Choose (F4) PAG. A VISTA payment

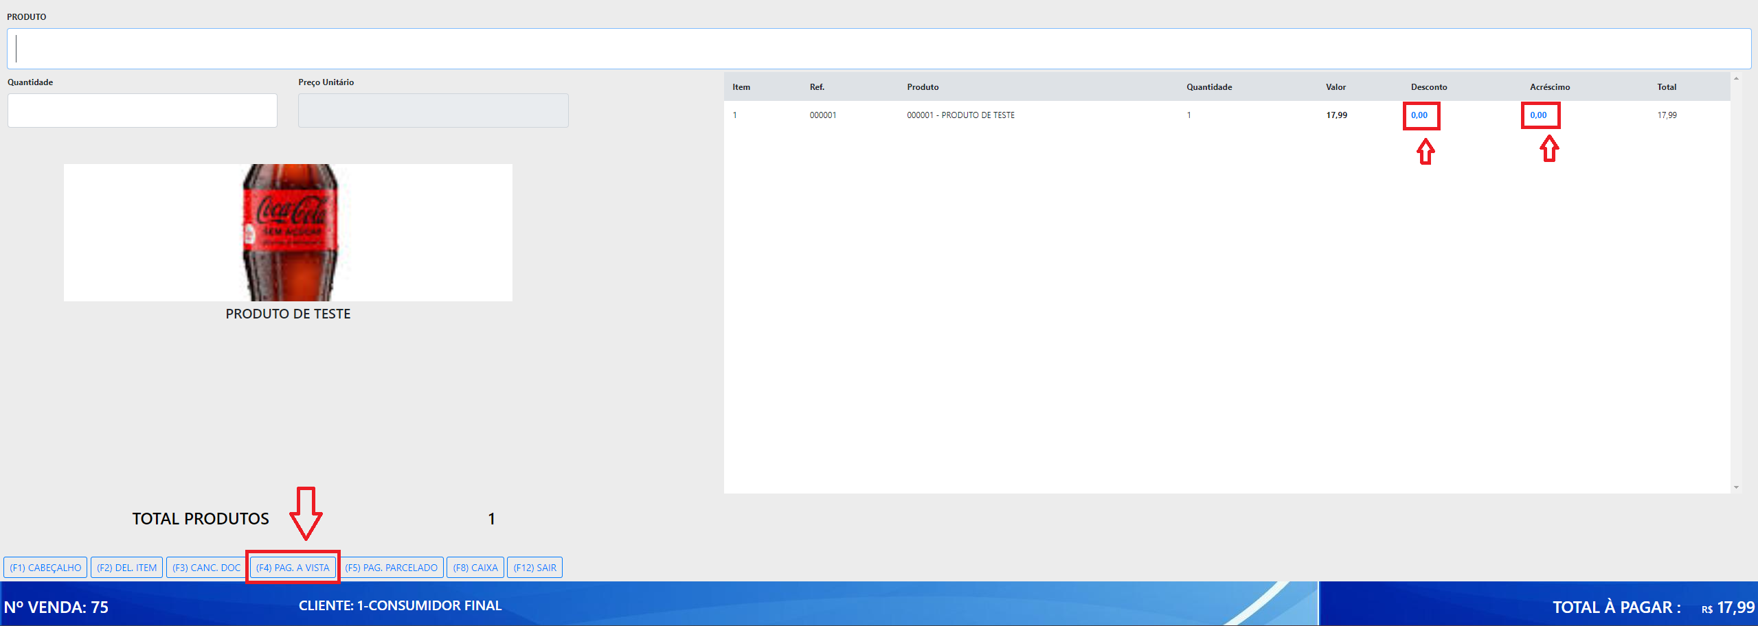(x=293, y=568)
